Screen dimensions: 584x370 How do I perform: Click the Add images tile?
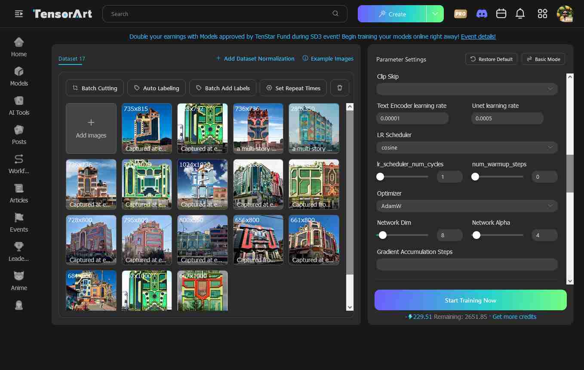point(91,128)
